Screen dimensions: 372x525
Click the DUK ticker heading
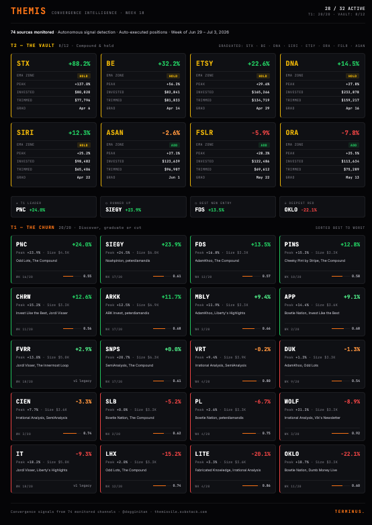click(290, 349)
